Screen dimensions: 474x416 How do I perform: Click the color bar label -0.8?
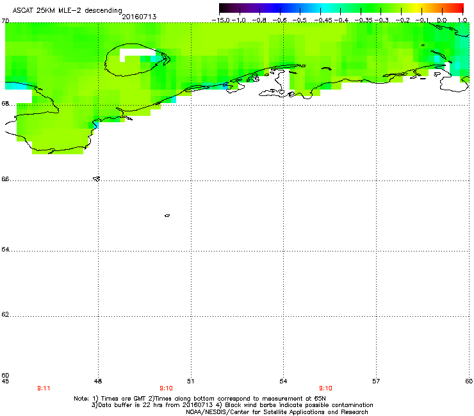(259, 20)
